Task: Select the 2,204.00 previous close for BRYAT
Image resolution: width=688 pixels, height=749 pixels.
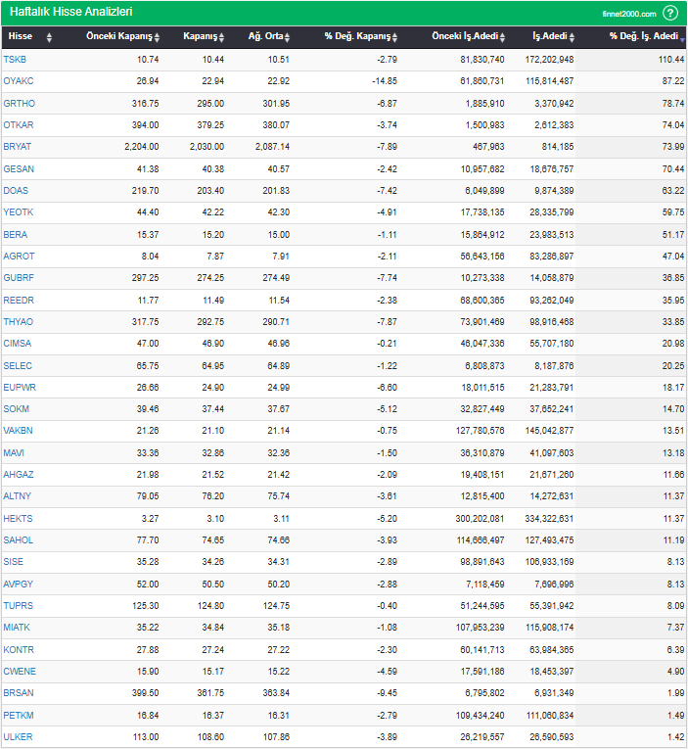Action: (x=142, y=147)
